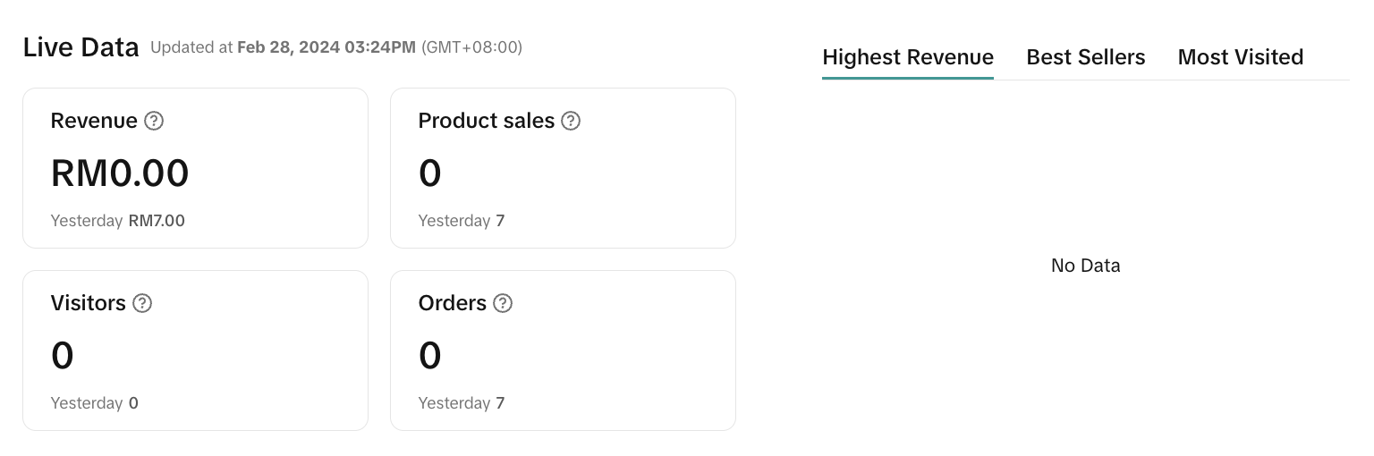Click the Orders card heading
The width and height of the screenshot is (1374, 456).
pos(452,303)
